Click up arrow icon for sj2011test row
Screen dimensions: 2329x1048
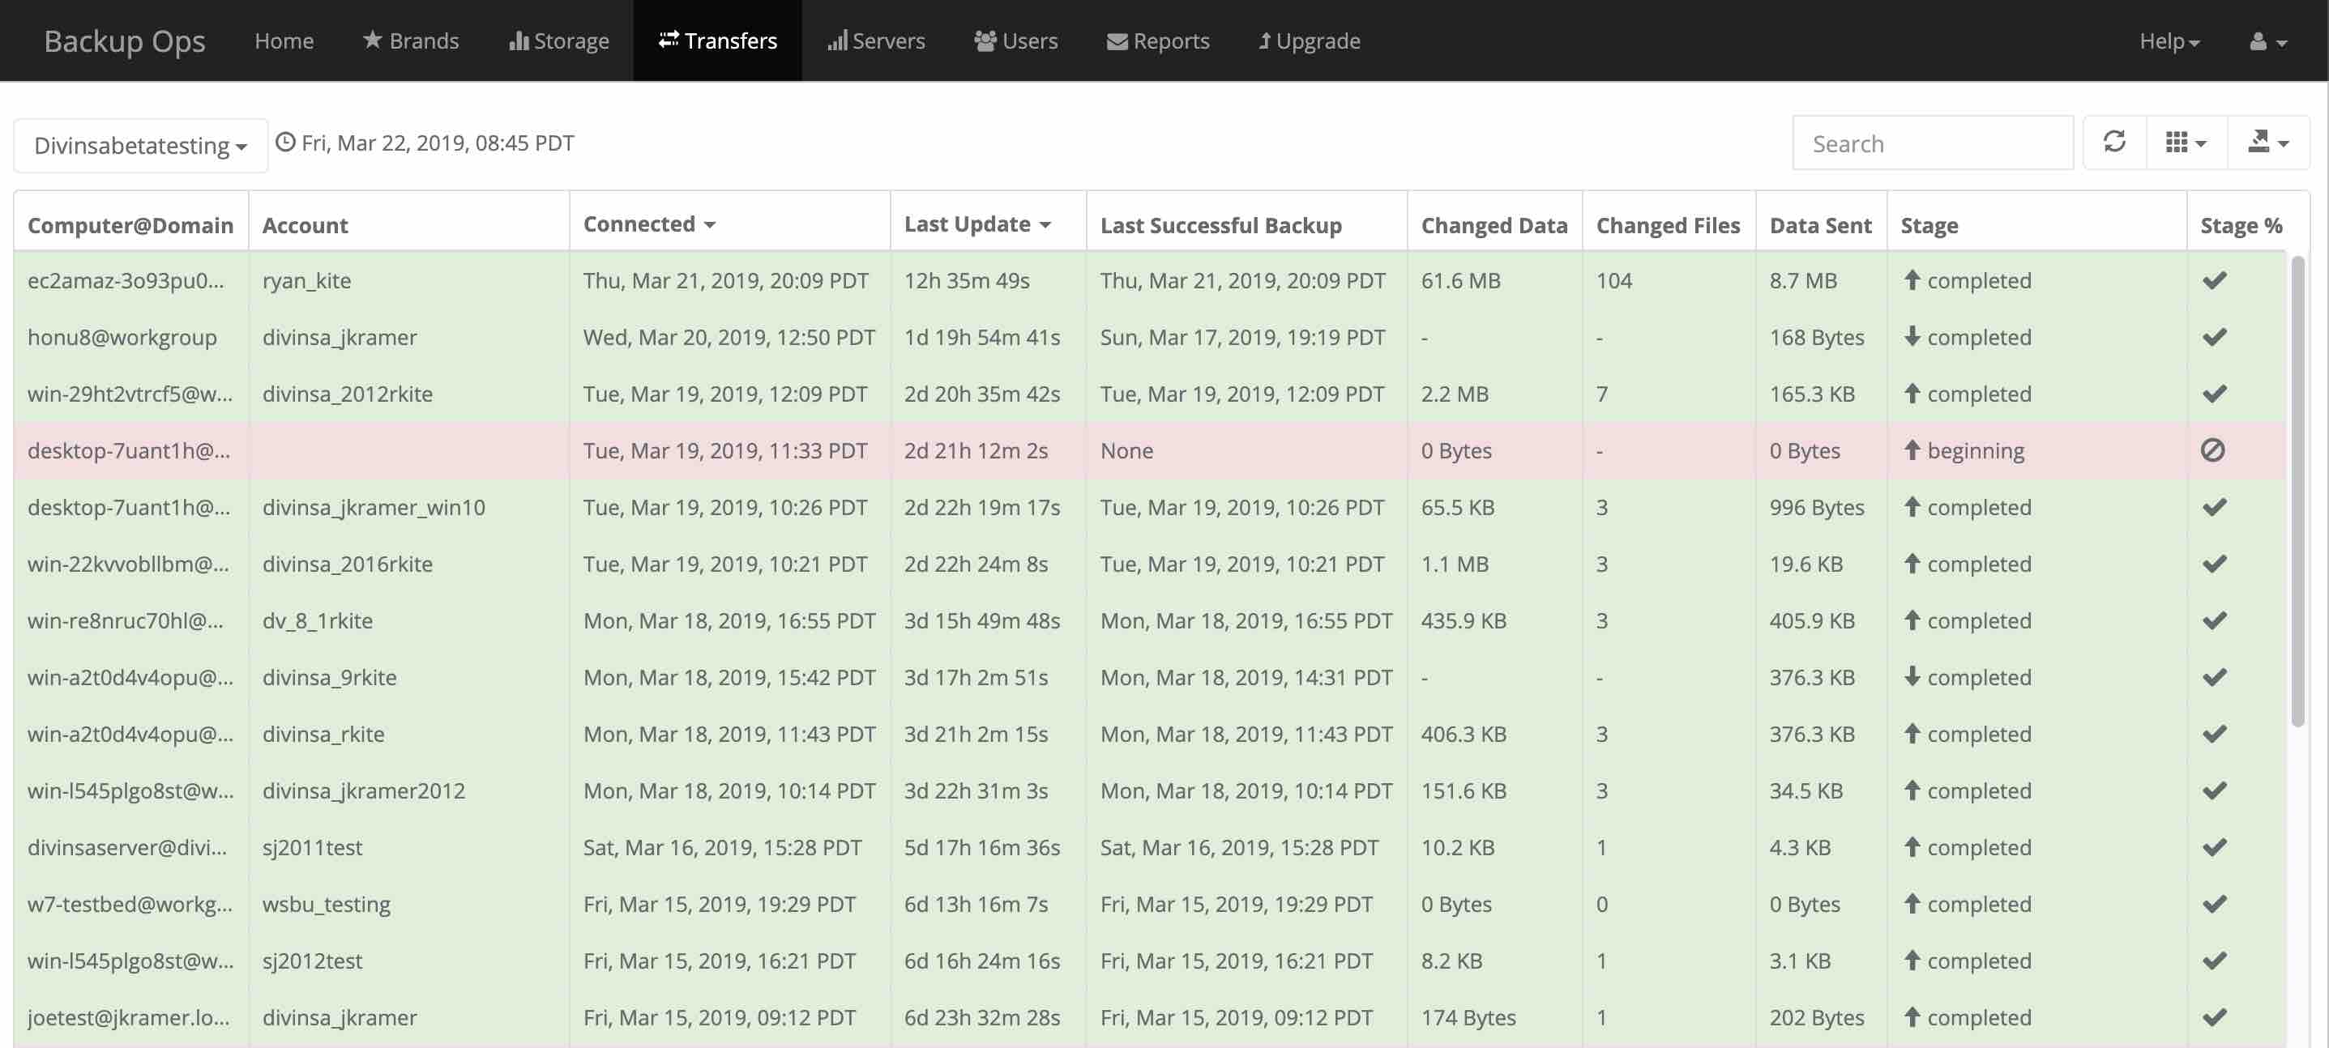[1912, 846]
